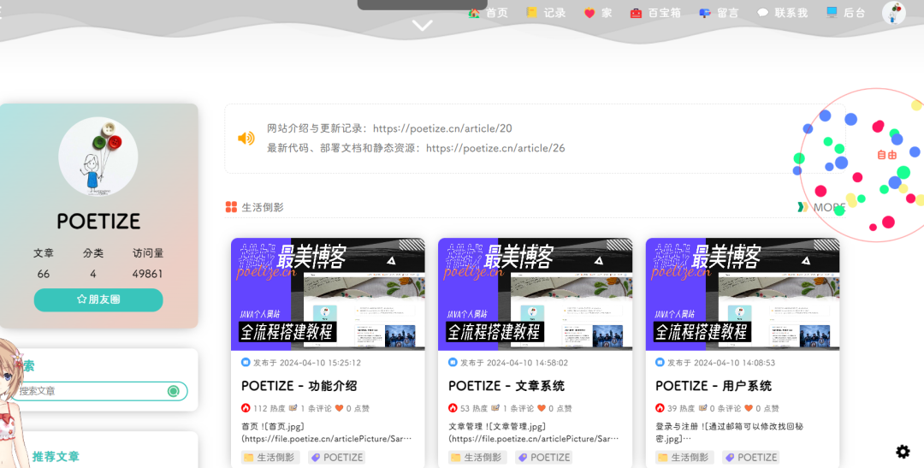The height and width of the screenshot is (468, 924).
Task: Click 生活倒影 category tag on 用户系统 card
Action: pos(684,458)
